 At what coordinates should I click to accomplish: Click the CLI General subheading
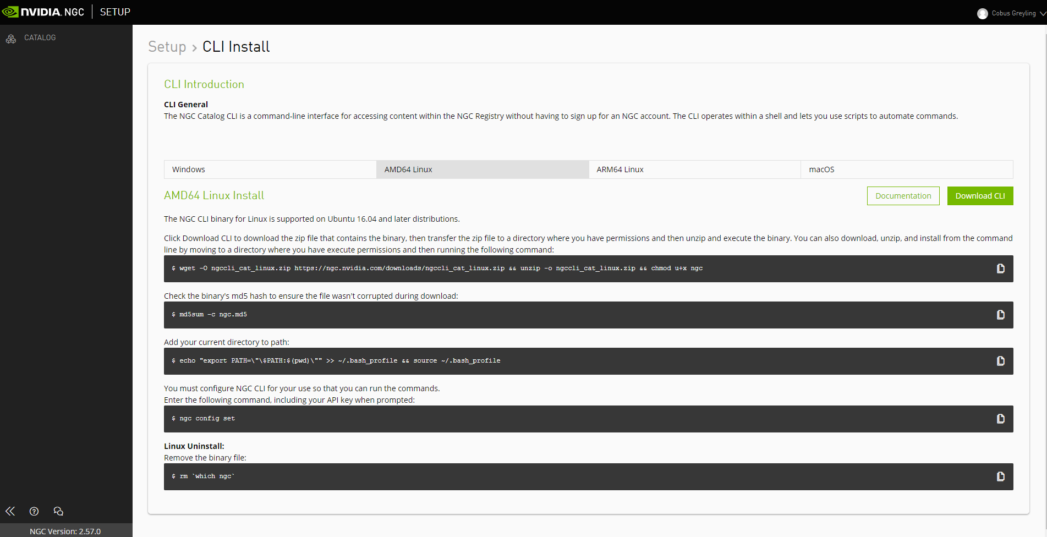point(186,105)
